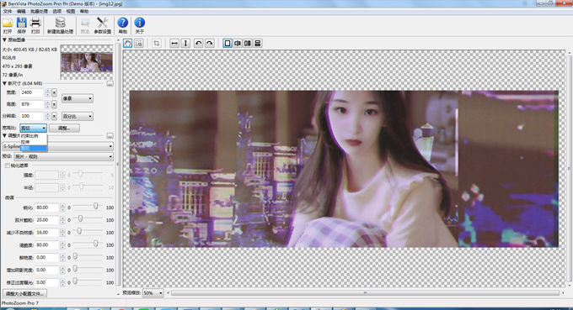573x310 pixels.
Task: Open the 宽高比 aspect ratio combo box
Action: (33, 128)
